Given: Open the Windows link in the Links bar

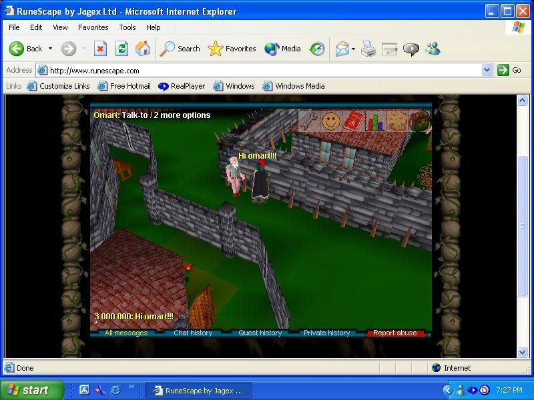Looking at the screenshot, I should click(x=234, y=86).
